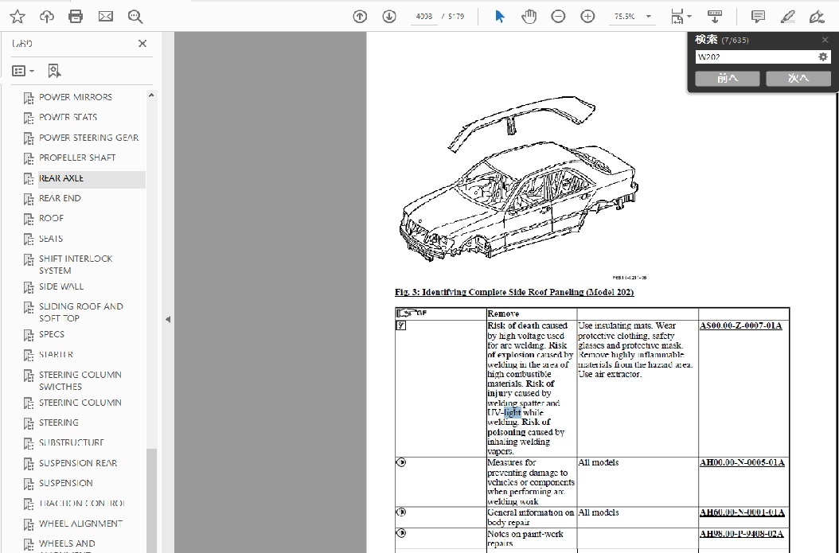Click the zoom out minus button

pyautogui.click(x=559, y=17)
